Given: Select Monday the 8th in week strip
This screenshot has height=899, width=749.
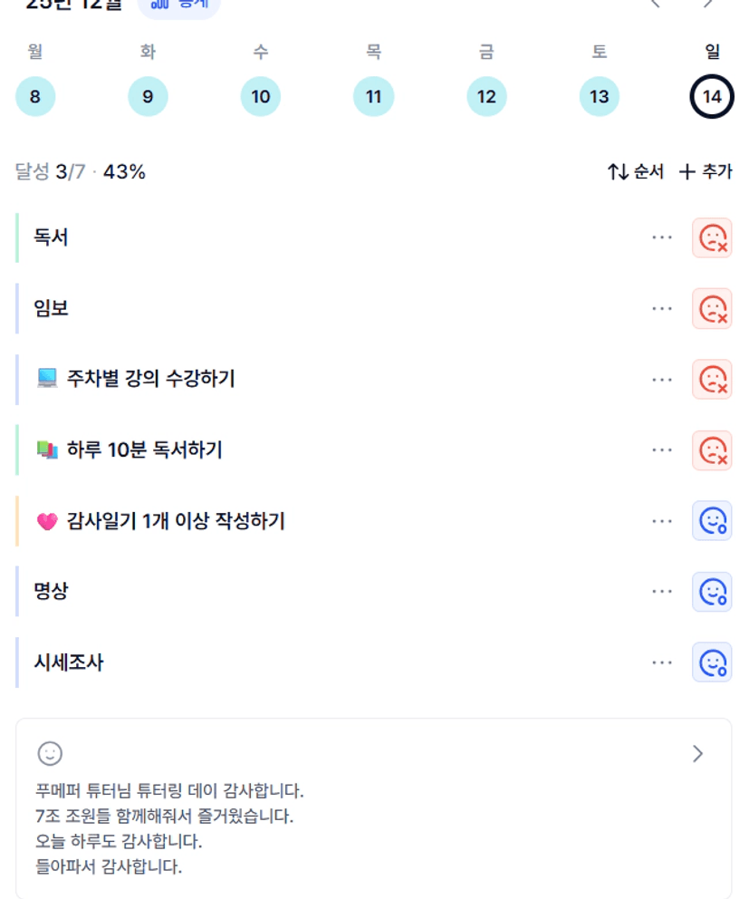Looking at the screenshot, I should click(x=35, y=97).
